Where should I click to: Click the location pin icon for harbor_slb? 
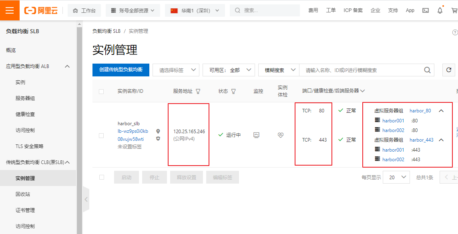158,131
